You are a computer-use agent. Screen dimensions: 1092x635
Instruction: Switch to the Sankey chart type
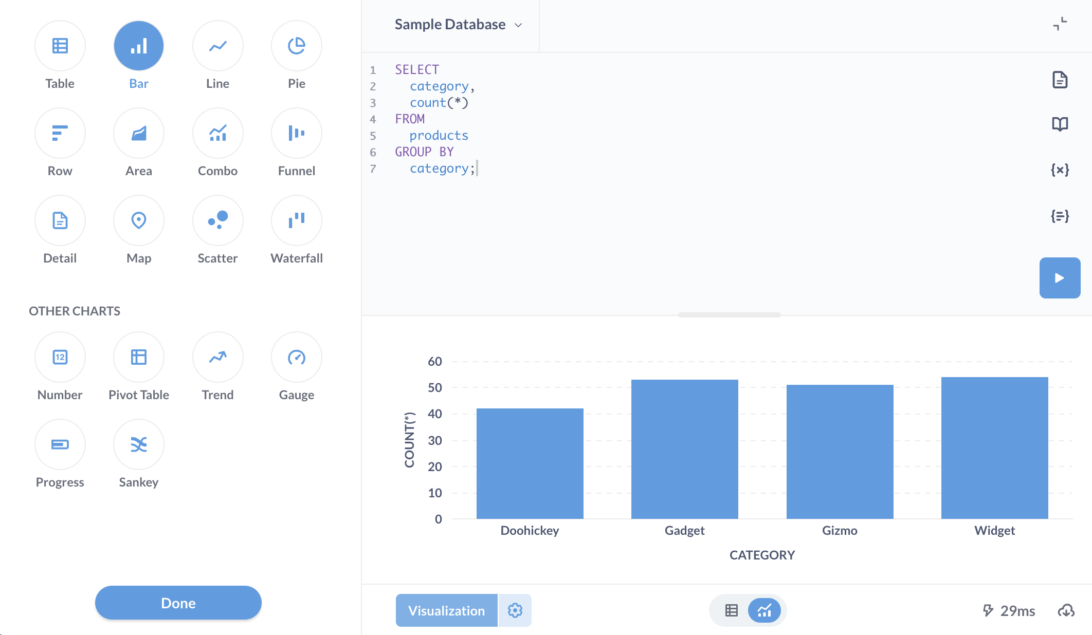tap(138, 444)
